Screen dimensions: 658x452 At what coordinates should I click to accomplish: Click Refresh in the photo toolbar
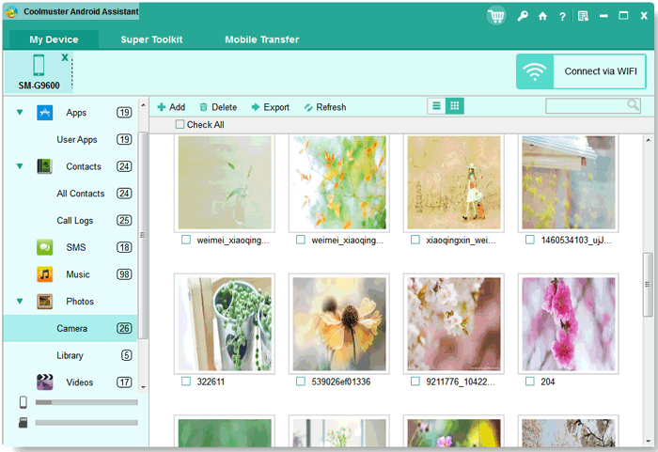(325, 107)
